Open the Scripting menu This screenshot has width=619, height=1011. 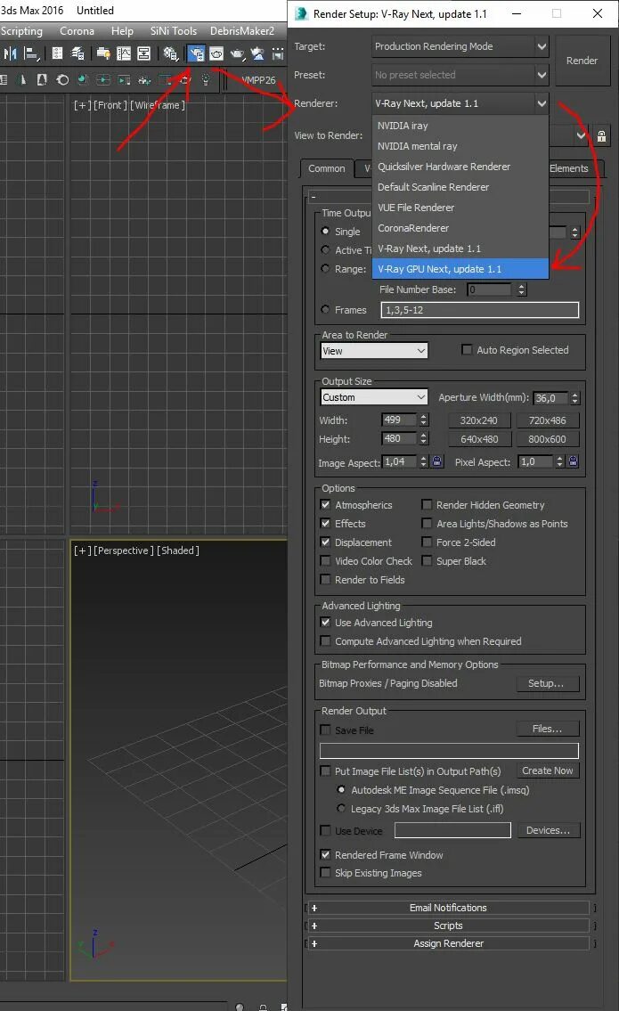21,31
